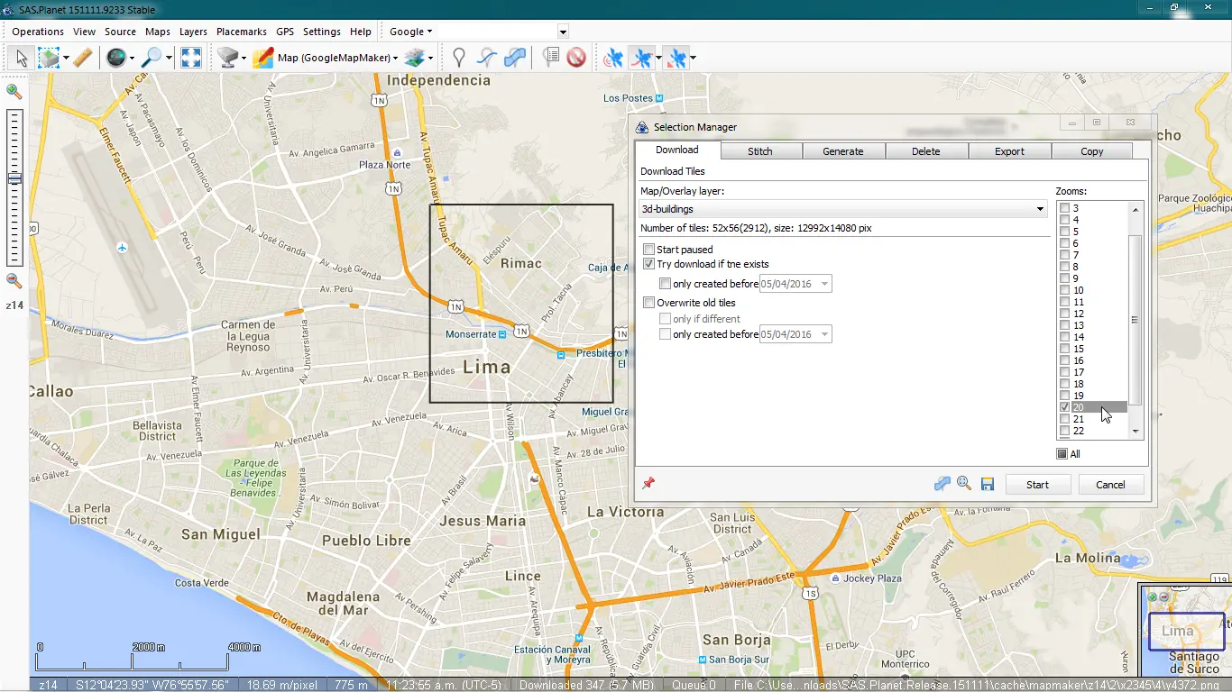Click the selection area tool icon
Screen dimensions: 1232x692
tap(49, 58)
